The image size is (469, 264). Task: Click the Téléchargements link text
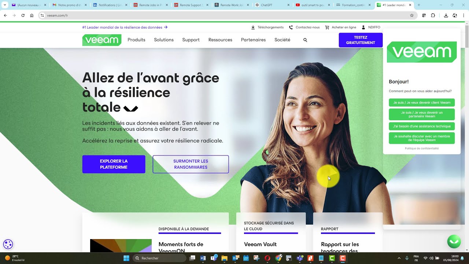tap(270, 27)
